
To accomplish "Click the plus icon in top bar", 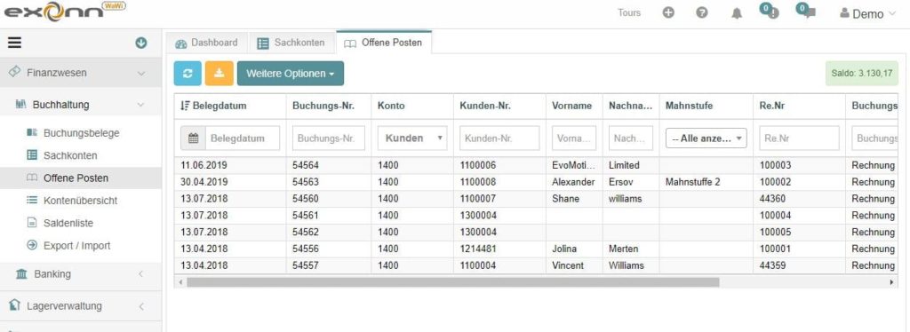I will pos(668,12).
